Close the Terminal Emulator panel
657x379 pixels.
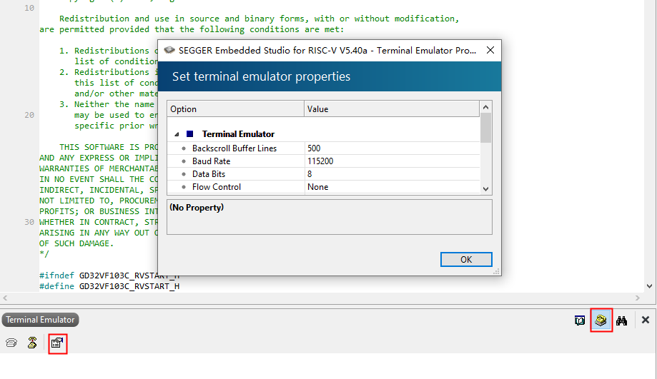[646, 320]
